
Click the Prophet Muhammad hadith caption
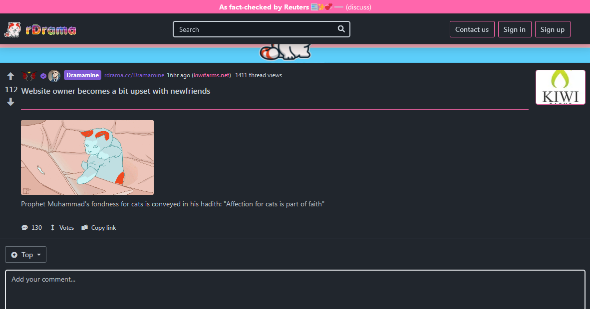coord(173,204)
